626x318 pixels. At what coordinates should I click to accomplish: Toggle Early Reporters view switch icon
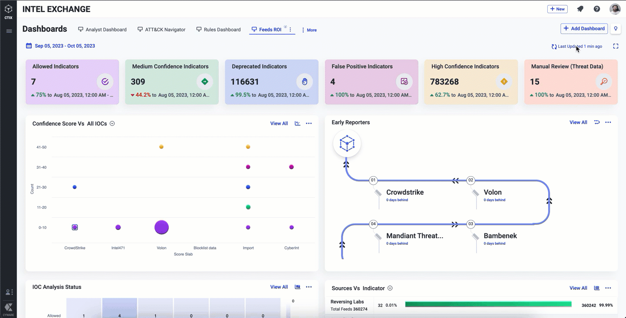pos(597,122)
